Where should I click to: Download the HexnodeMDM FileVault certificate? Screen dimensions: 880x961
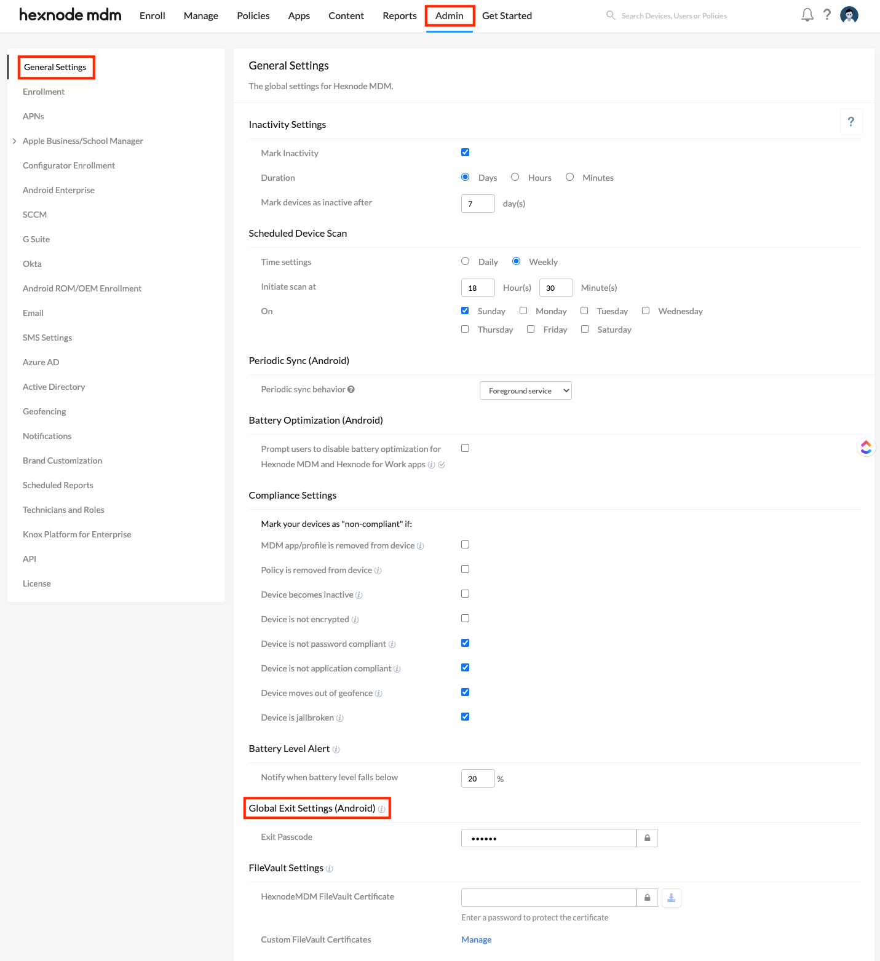pos(672,898)
